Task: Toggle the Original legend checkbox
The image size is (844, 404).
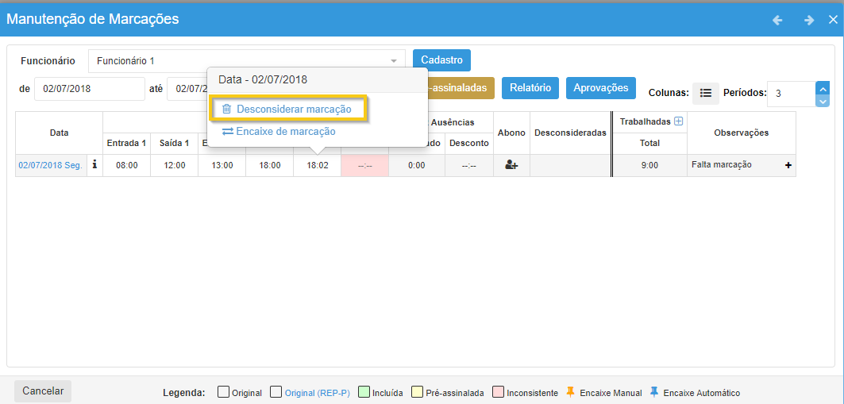Action: 223,392
